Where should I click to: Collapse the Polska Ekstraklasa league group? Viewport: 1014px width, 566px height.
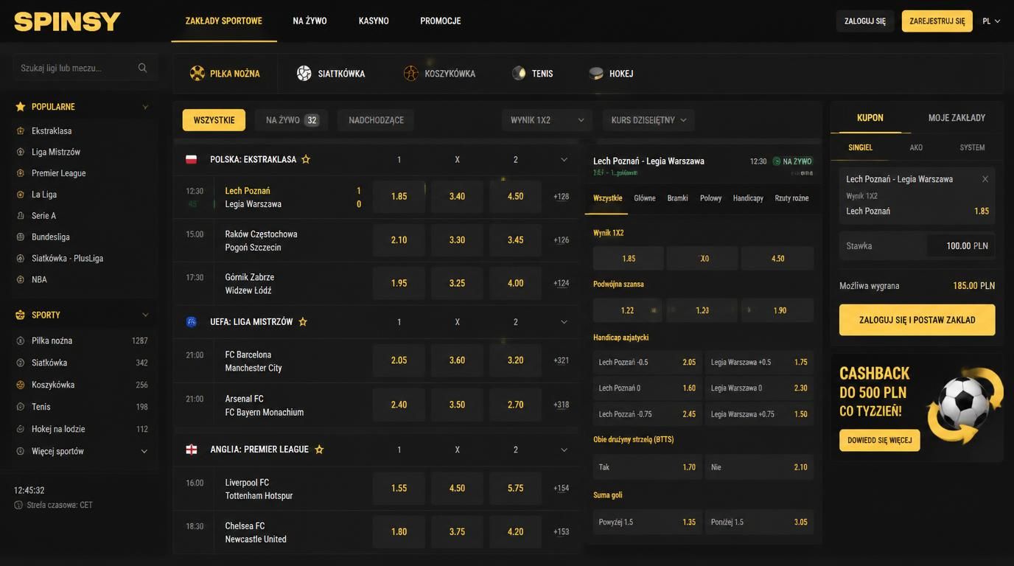coord(564,160)
